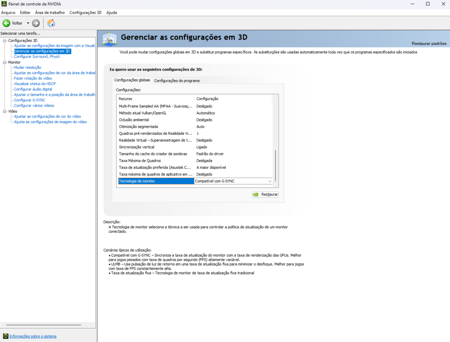The height and width of the screenshot is (342, 450).
Task: Click the NVIDIA control panel title bar icon
Action: tap(4, 4)
